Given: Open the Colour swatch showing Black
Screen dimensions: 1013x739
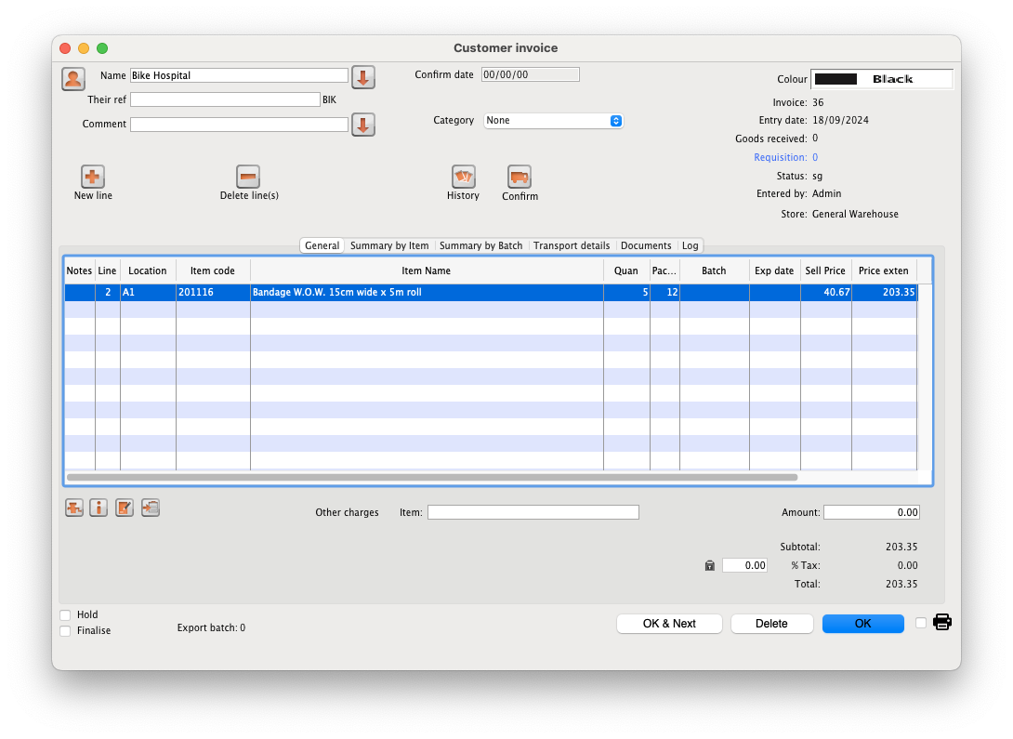Looking at the screenshot, I should click(x=881, y=79).
